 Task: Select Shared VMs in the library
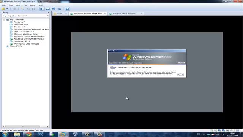16,46
